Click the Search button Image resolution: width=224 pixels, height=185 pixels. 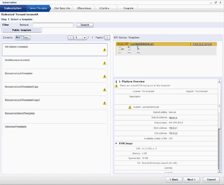coord(85,25)
